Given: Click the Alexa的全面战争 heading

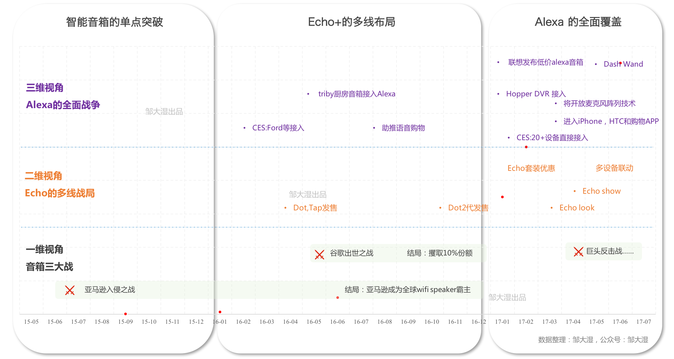Looking at the screenshot, I should coord(63,105).
